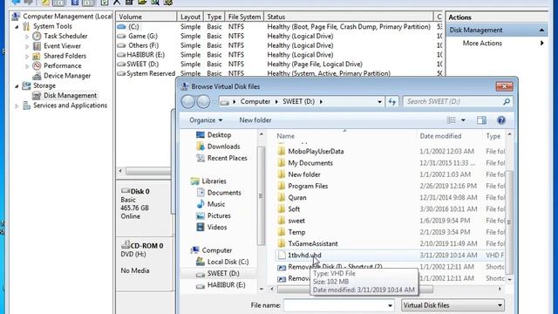Open the Organize menu

coord(206,120)
